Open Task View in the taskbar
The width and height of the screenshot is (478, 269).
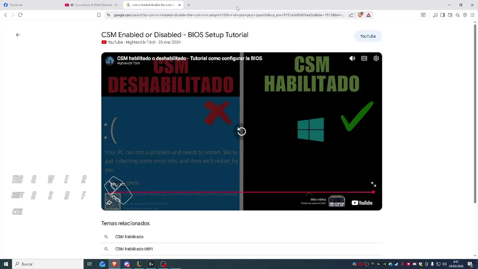[90, 264]
